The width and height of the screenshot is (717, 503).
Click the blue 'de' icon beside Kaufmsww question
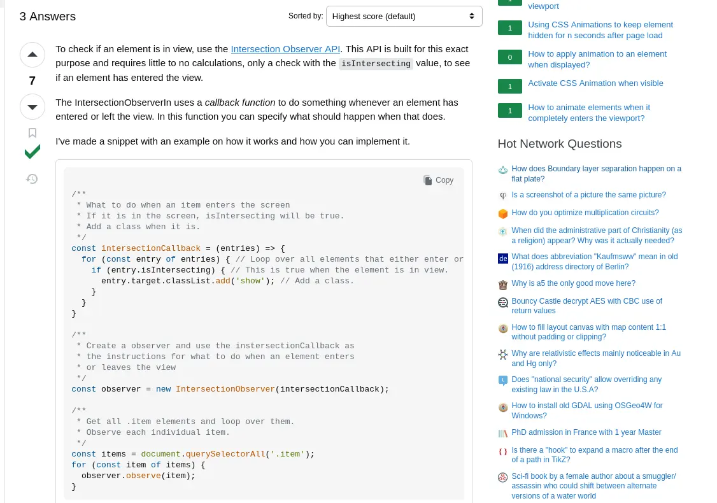[x=503, y=258]
